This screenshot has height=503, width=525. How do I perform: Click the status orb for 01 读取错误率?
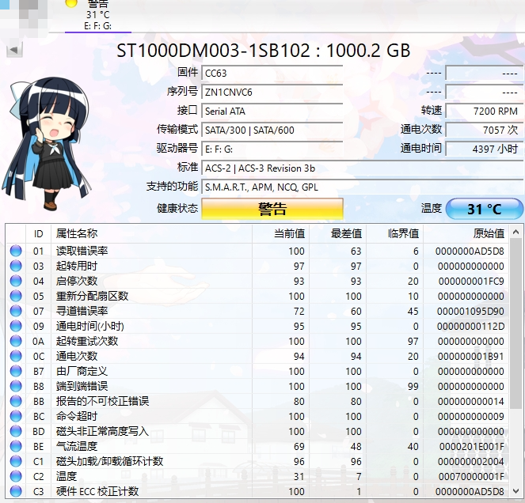(x=16, y=251)
